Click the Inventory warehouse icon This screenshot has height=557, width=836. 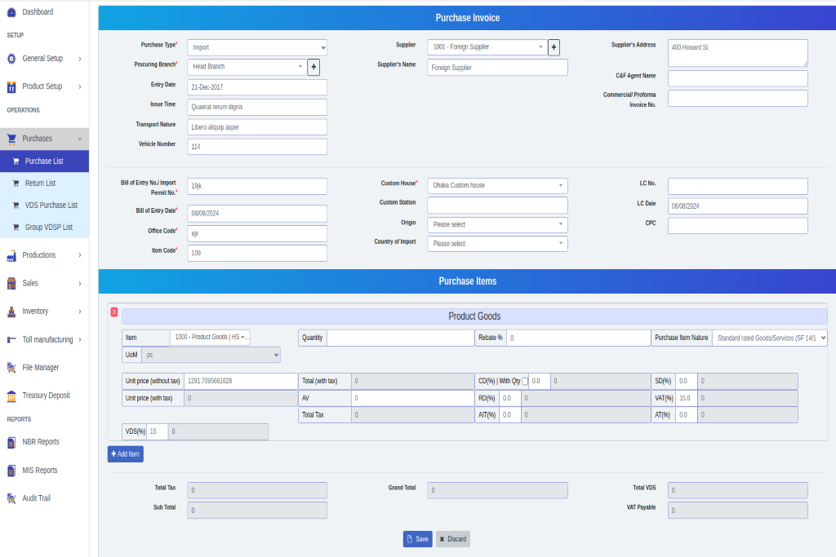tap(11, 312)
